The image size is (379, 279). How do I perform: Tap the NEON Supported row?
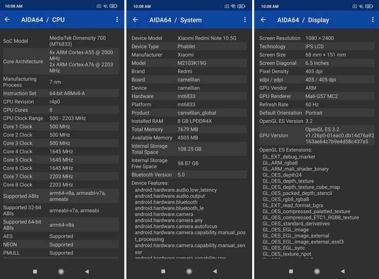(61, 245)
